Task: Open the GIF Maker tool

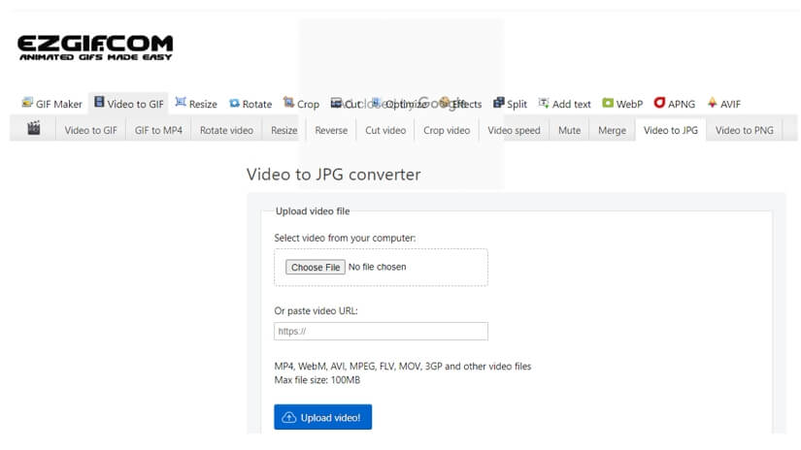Action: (x=51, y=104)
